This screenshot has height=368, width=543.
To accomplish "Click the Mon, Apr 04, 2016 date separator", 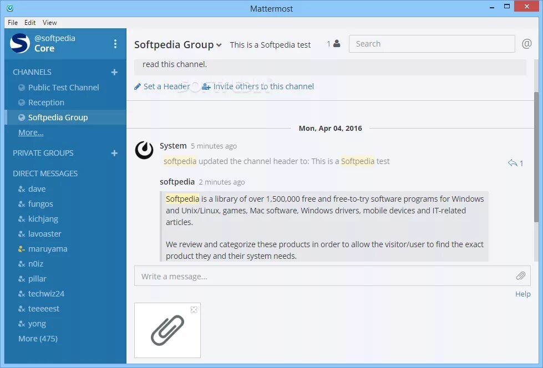I will pos(331,129).
